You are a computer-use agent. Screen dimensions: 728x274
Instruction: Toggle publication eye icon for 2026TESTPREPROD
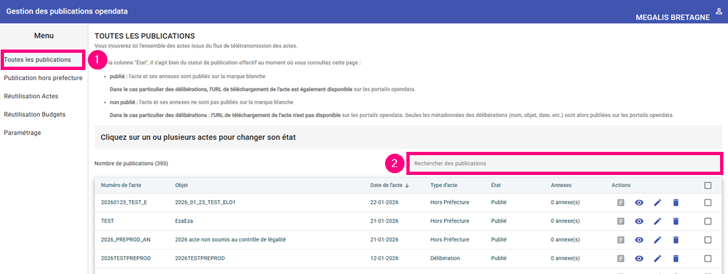[639, 258]
